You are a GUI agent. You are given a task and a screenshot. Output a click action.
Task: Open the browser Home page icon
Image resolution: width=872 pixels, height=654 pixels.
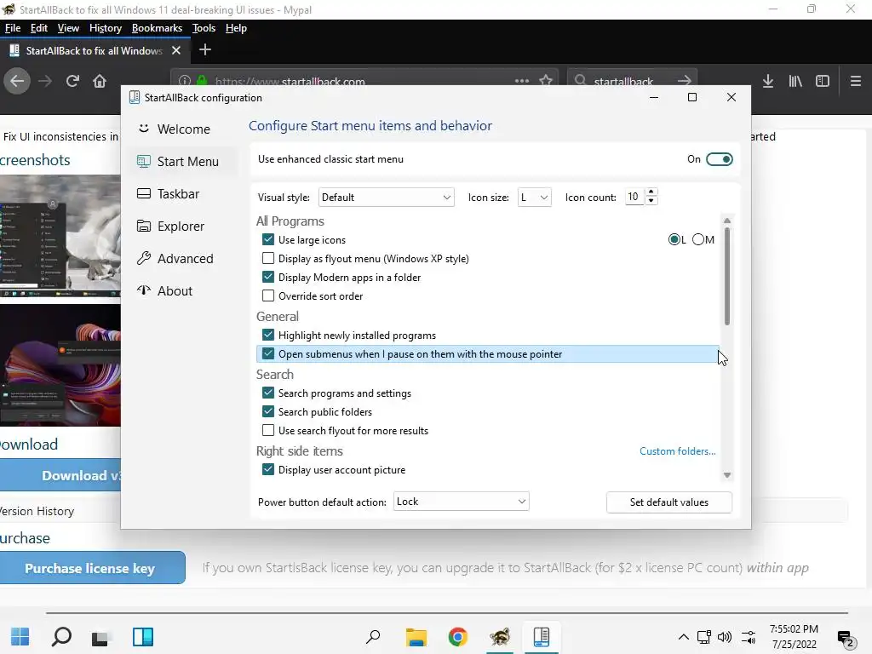[x=100, y=81]
